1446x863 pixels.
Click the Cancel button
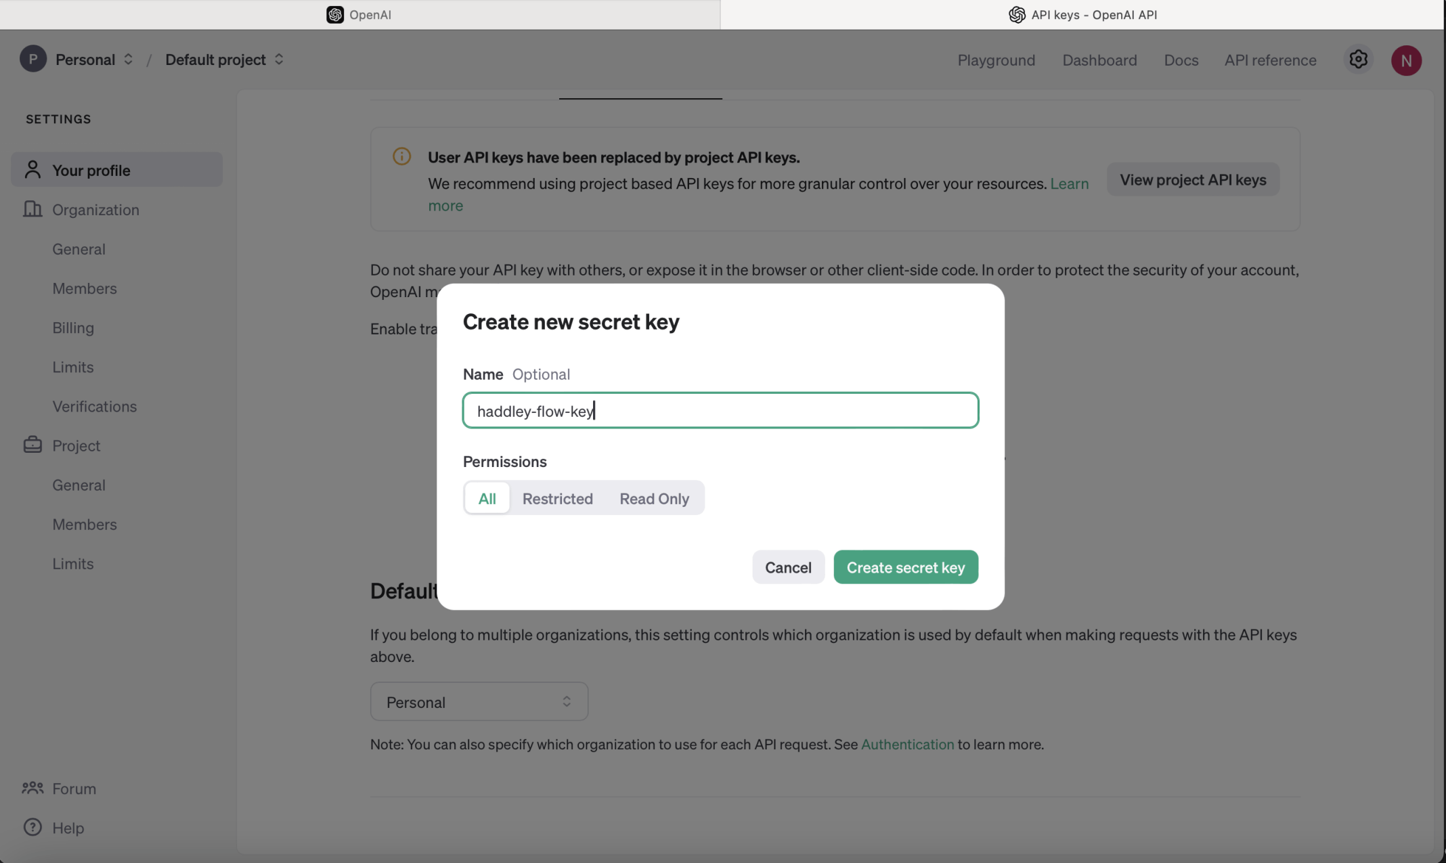click(788, 567)
